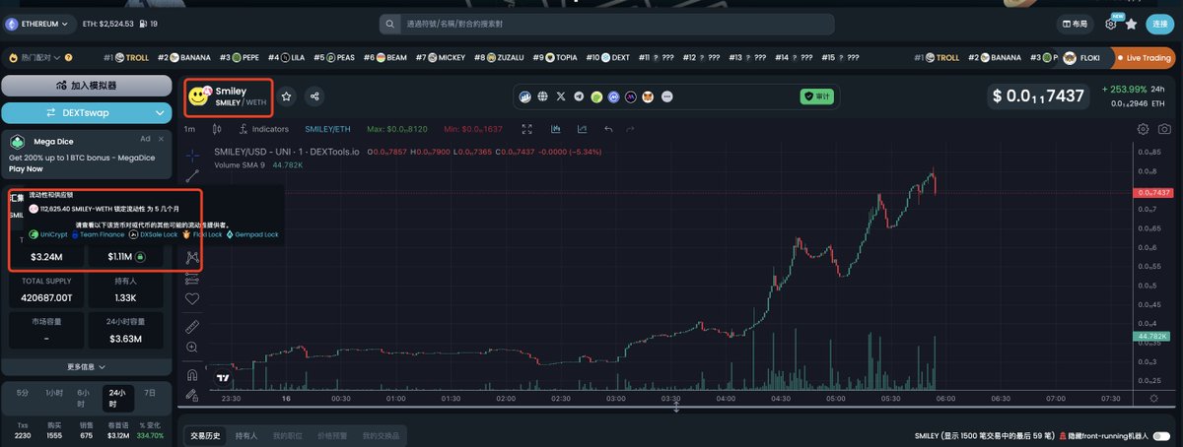Open #10 DEXT hot pair
1183x447 pixels.
coord(608,58)
